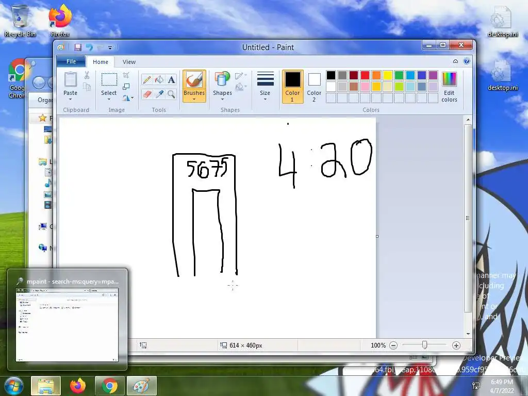528x396 pixels.
Task: Select the Pencil tool
Action: pos(147,80)
